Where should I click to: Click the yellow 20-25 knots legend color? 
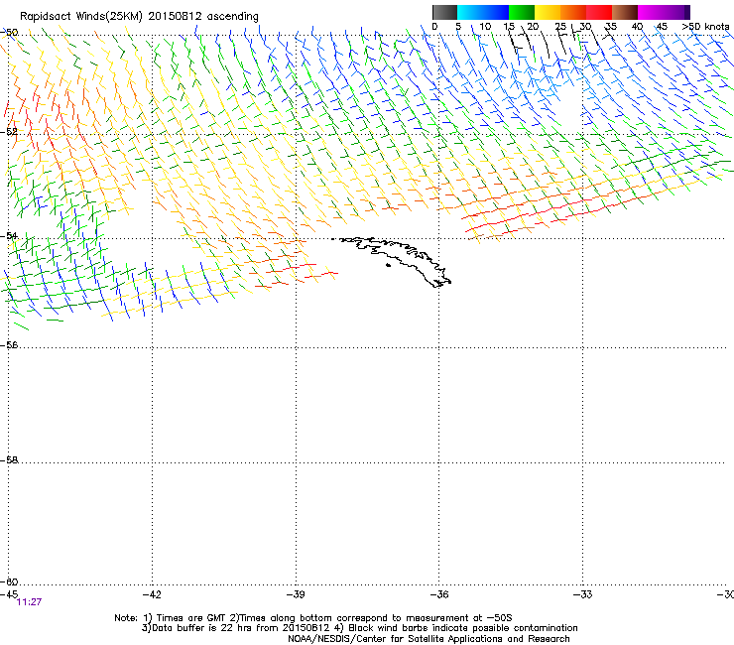[x=548, y=12]
